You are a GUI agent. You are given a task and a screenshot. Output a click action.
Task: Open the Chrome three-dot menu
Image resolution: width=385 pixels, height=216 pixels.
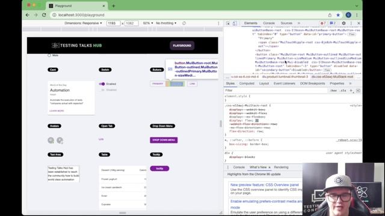(357, 15)
